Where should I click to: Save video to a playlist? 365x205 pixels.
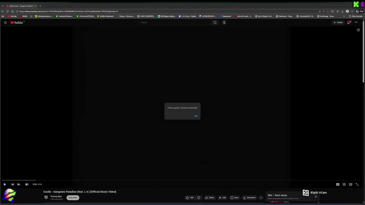coord(234,198)
